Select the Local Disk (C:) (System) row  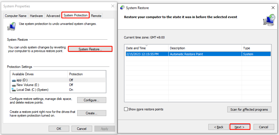tap(58, 90)
